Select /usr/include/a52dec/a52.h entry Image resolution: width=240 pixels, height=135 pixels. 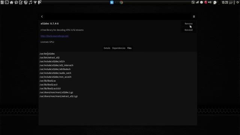click(52, 61)
